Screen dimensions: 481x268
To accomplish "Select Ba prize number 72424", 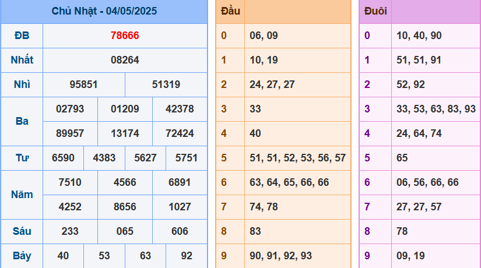I will [x=180, y=133].
